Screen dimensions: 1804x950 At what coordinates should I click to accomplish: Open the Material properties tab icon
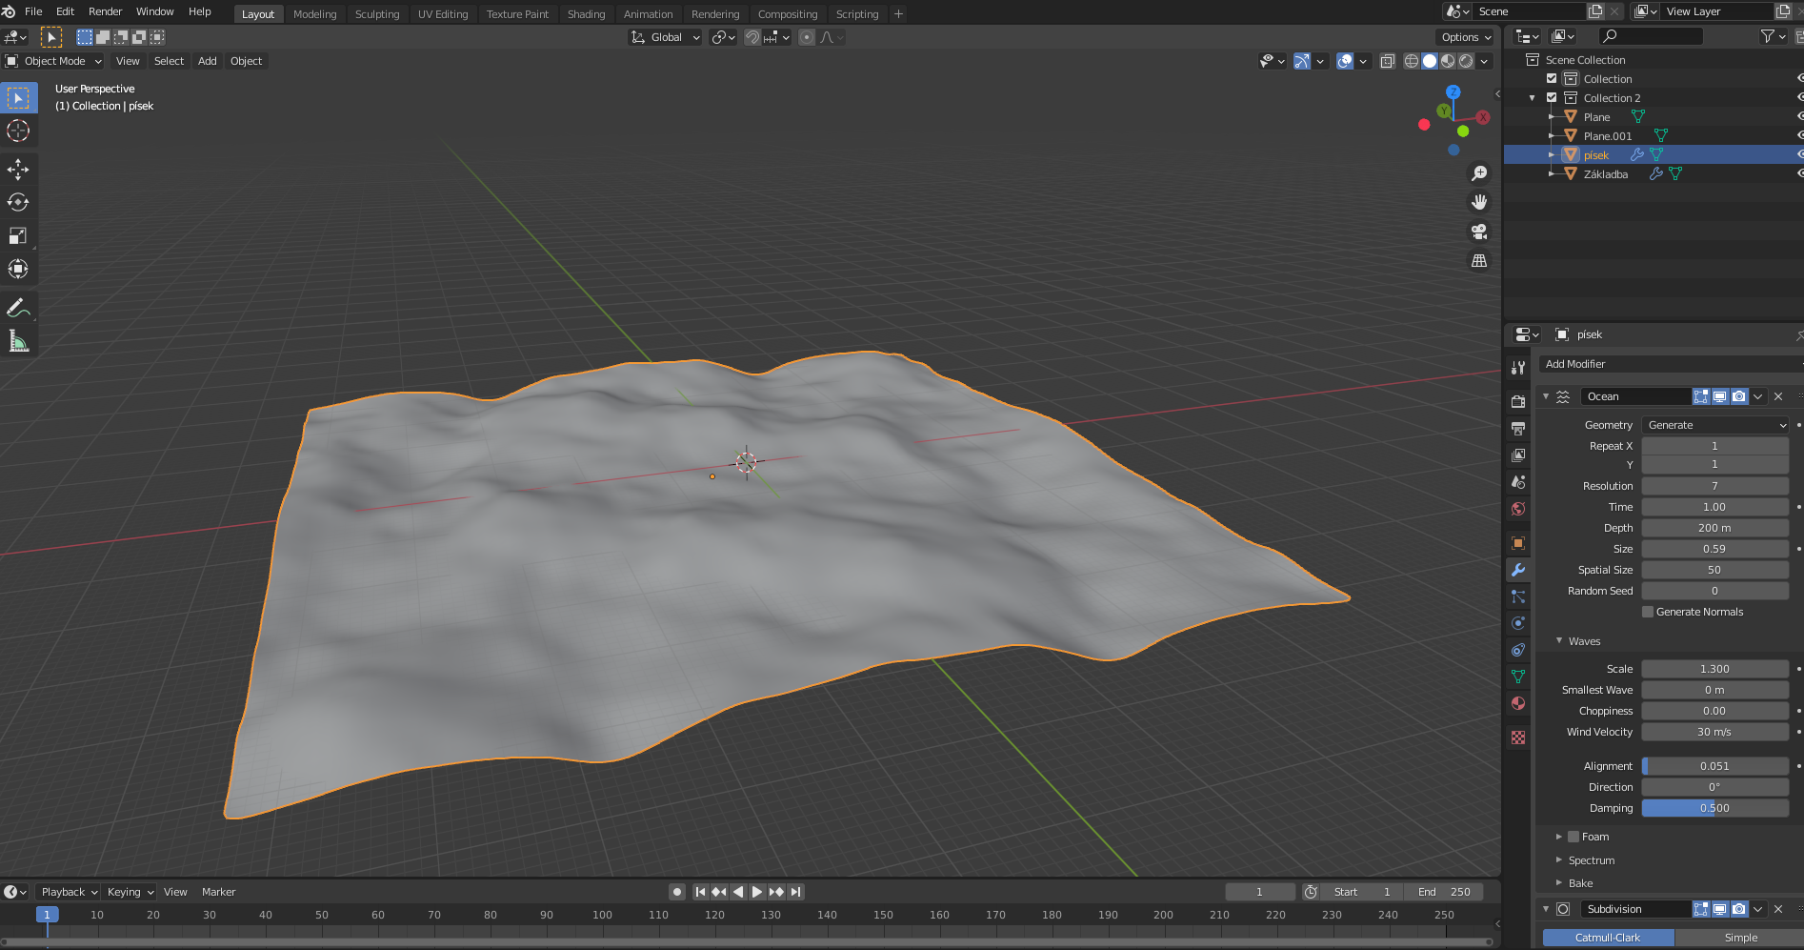point(1518,703)
